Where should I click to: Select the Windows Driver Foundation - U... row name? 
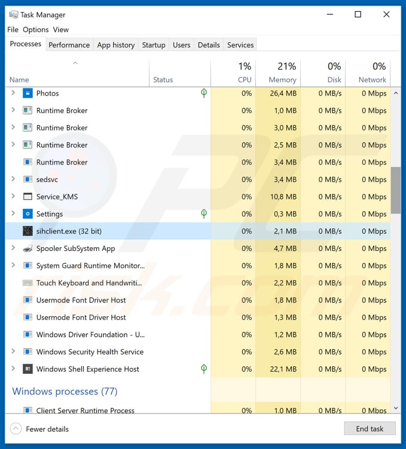tap(90, 335)
